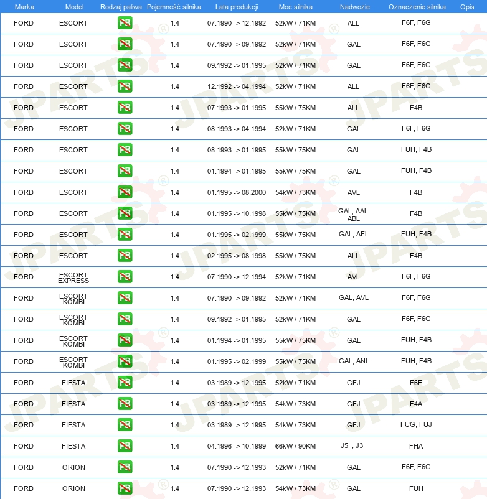Click fuel icon in Fiesta FHA engine row
The height and width of the screenshot is (499, 487).
[x=125, y=446]
